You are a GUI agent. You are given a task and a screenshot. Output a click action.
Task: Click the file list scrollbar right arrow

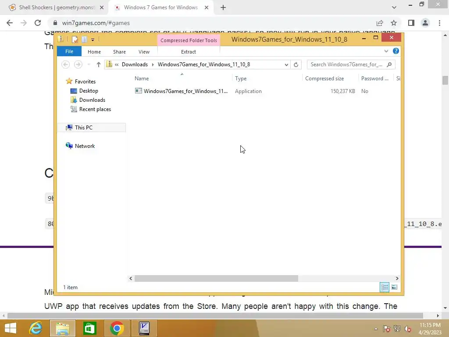[x=397, y=278]
